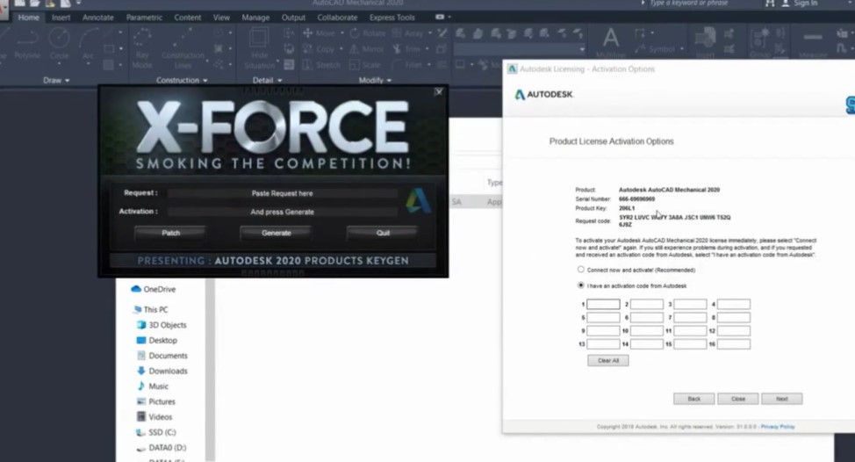Switch to the Home ribbon tab
Viewport: 855px width, 462px height.
(x=28, y=18)
